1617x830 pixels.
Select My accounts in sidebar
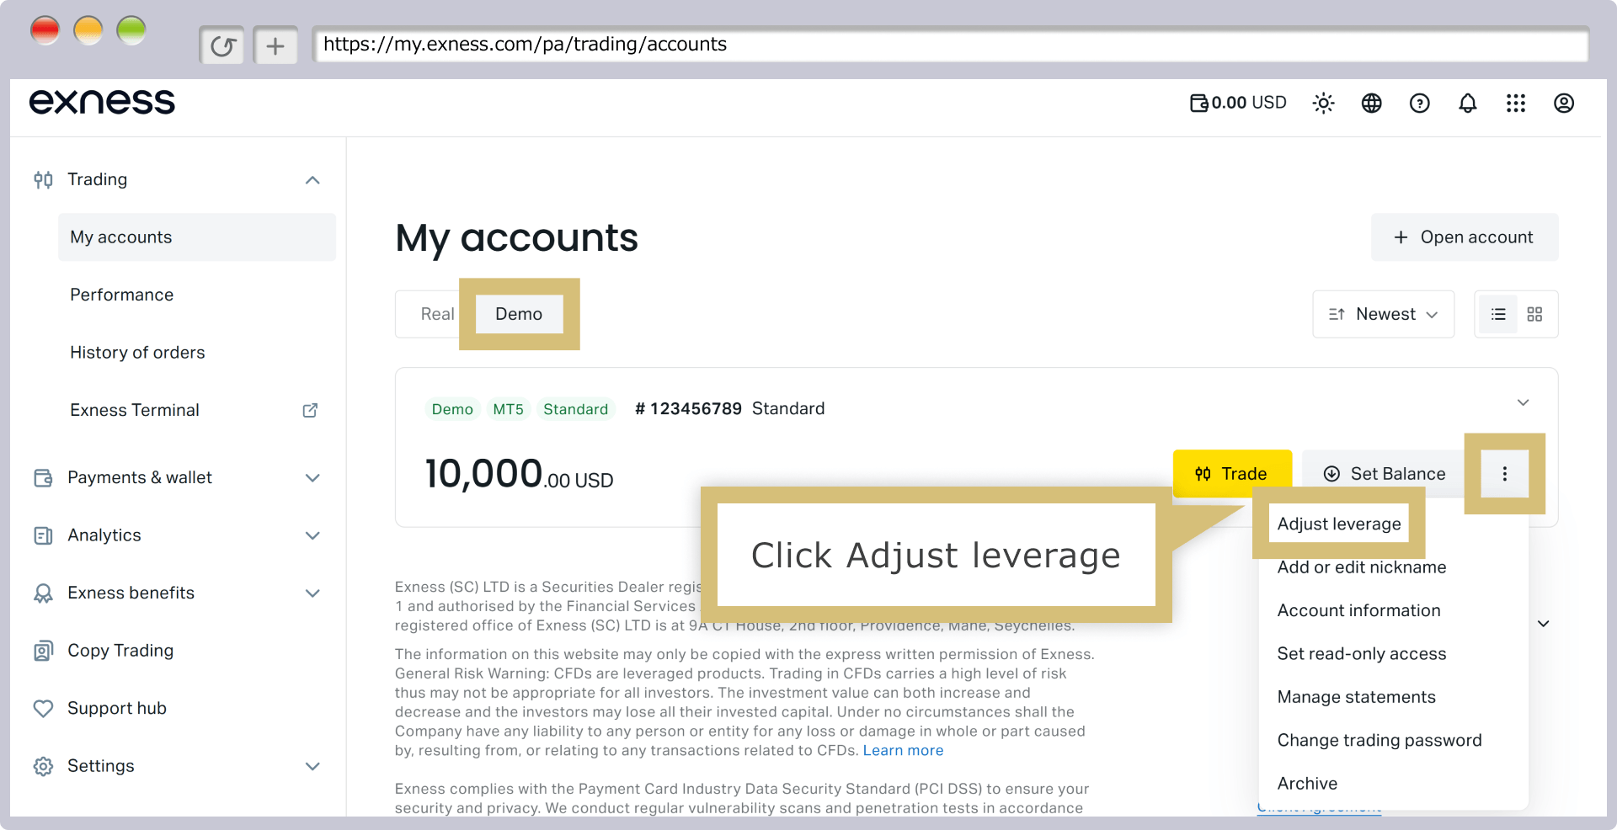[x=197, y=237]
